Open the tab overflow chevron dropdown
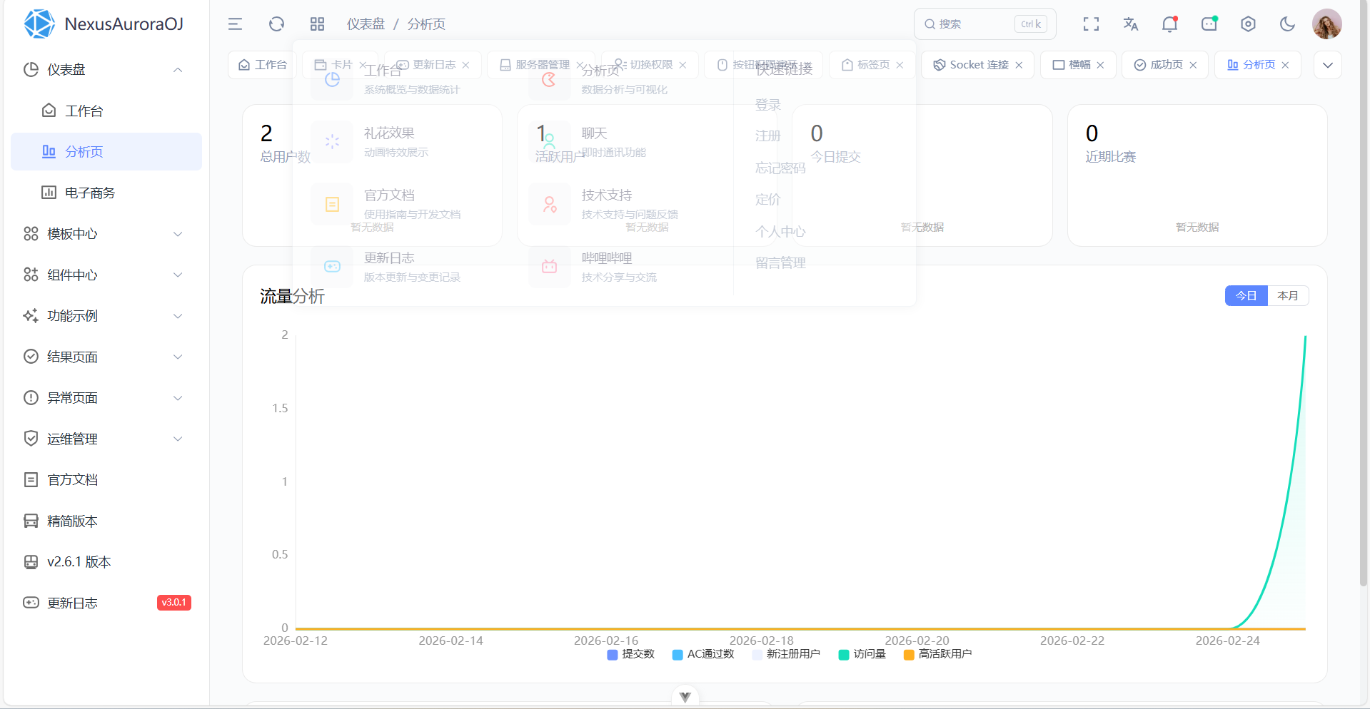This screenshot has height=709, width=1370. tap(1328, 65)
